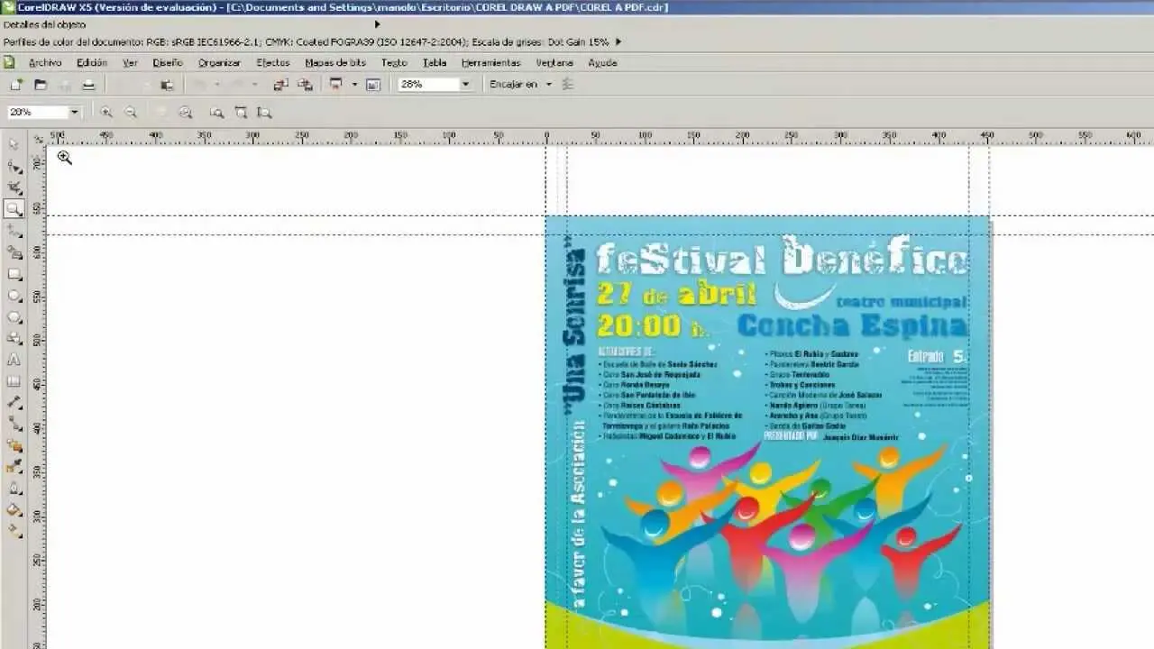Click the document control icon left of Archivo
This screenshot has height=649, width=1154.
pos(9,62)
